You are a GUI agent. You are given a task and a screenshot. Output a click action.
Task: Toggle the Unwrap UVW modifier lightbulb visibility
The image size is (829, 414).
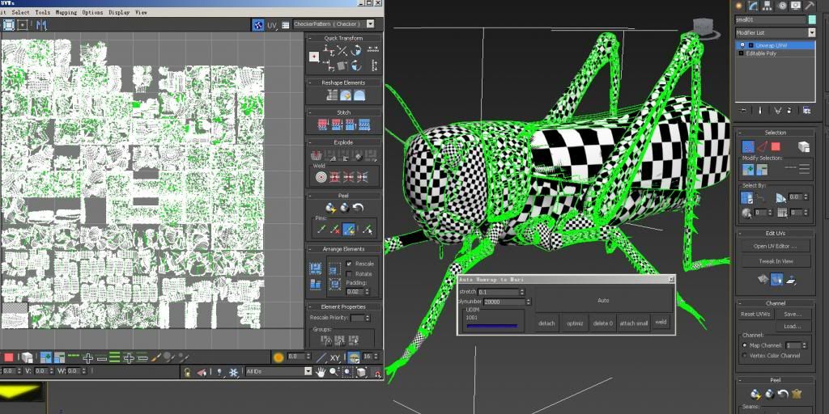(x=742, y=45)
